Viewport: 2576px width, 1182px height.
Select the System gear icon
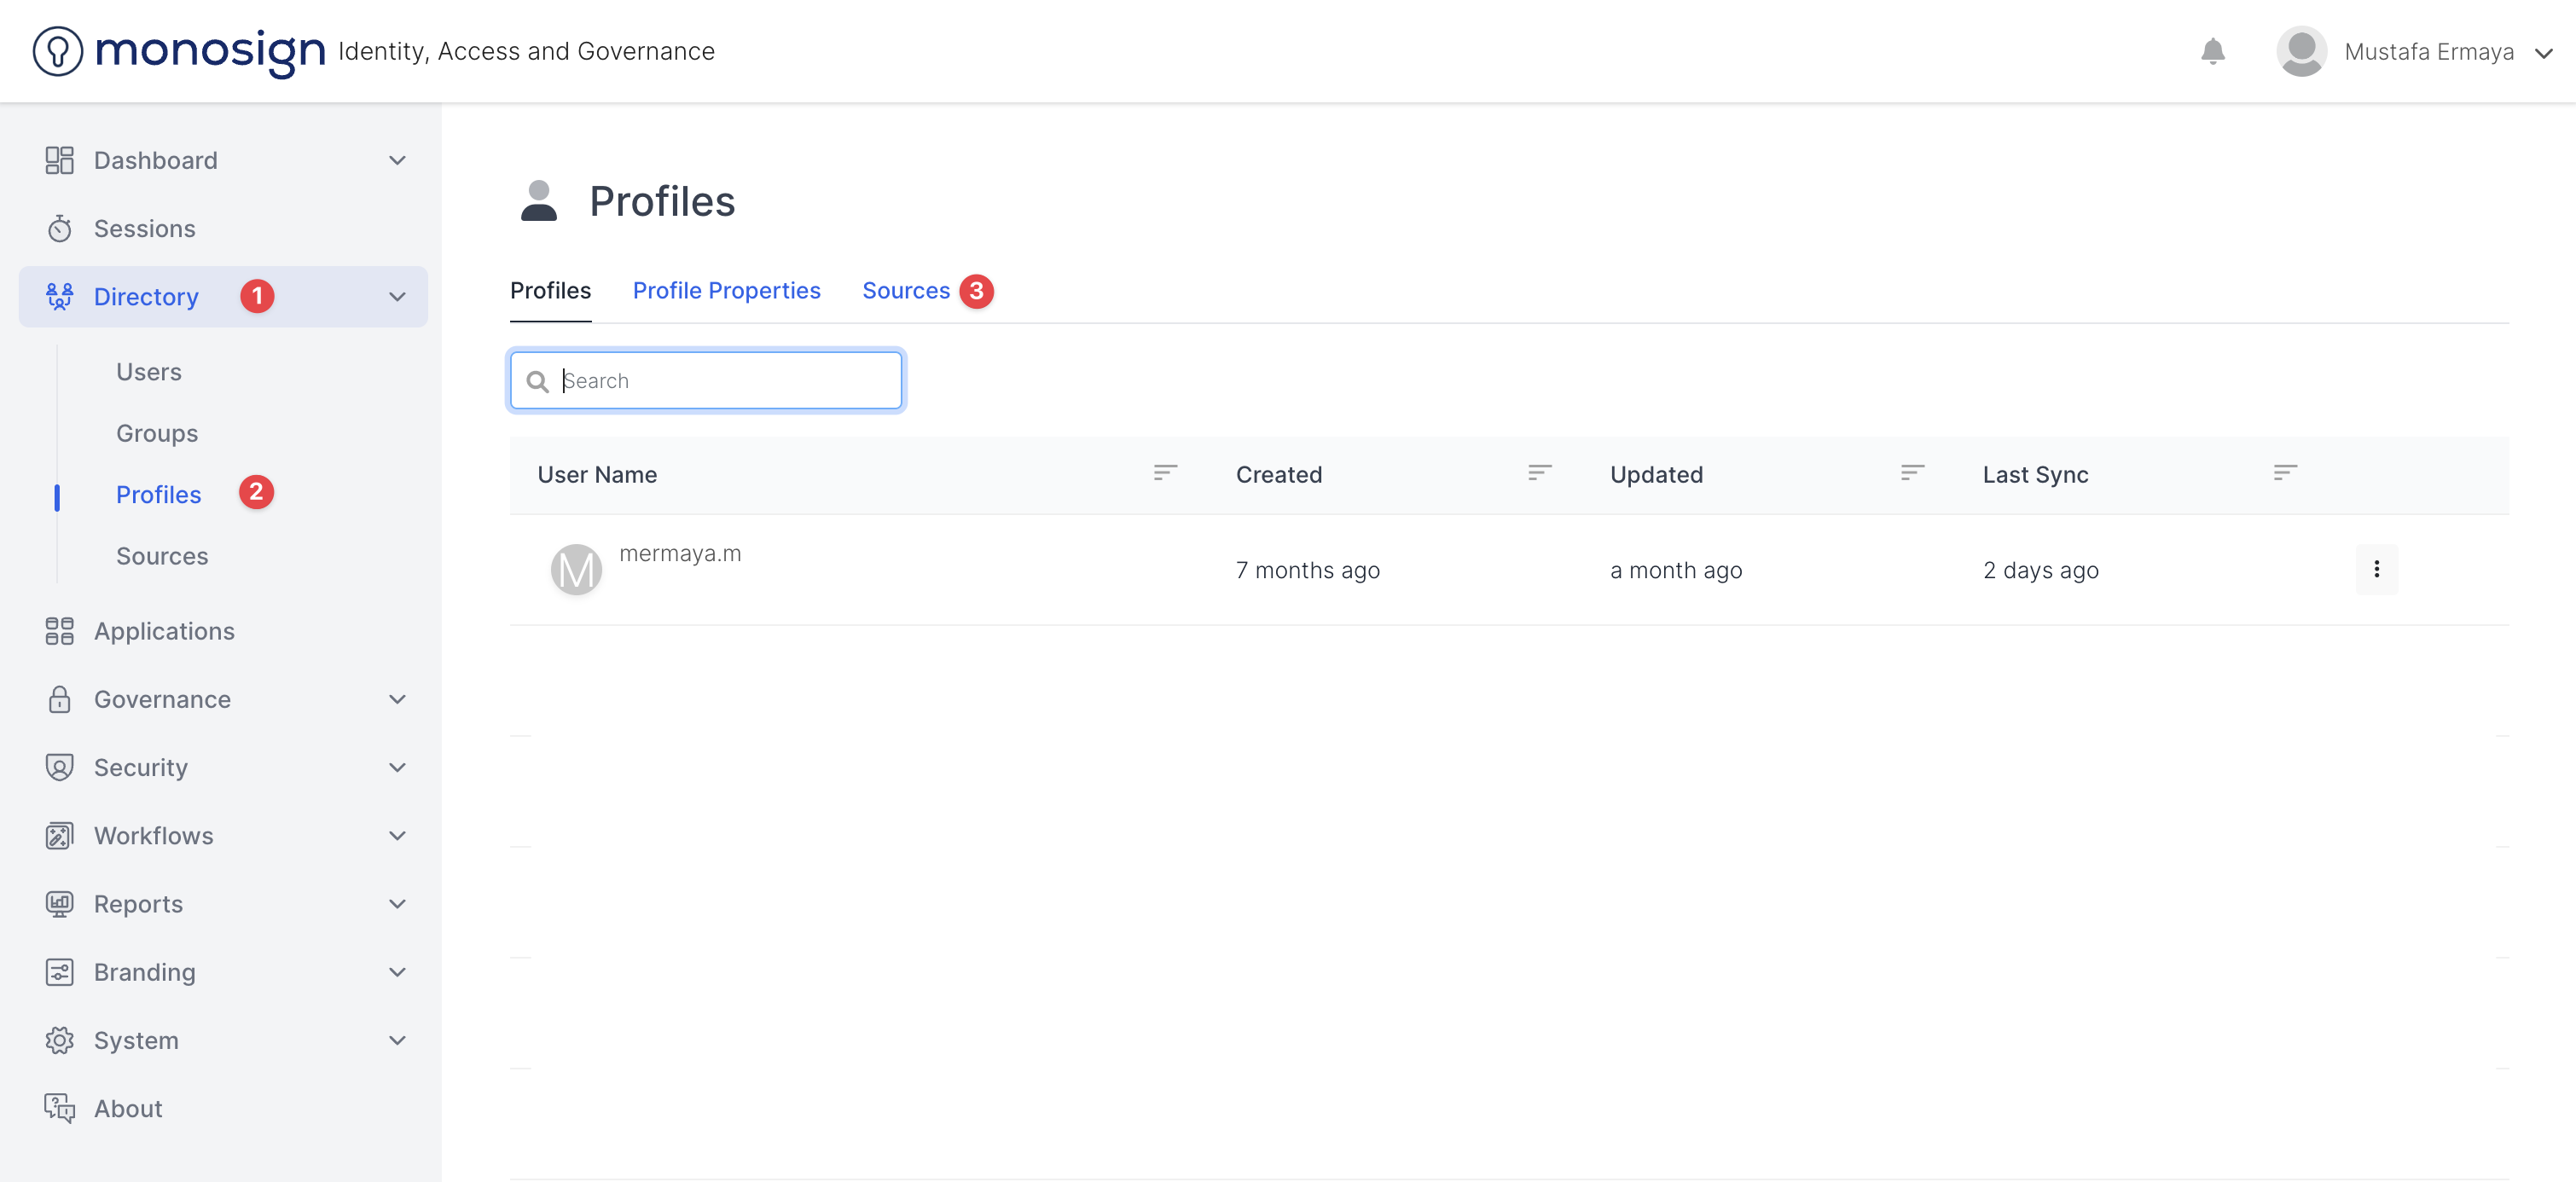(x=60, y=1040)
